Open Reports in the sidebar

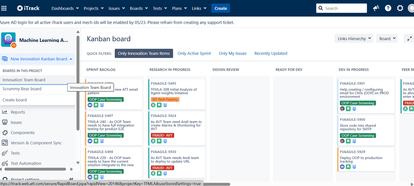[x=18, y=112]
